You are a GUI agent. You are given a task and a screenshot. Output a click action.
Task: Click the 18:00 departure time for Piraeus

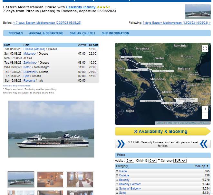pyautogui.click(x=92, y=49)
